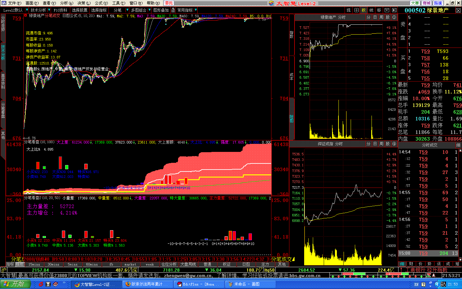The image size is (462, 289).
Task: Click the 大赛 button in title bar
Action: tap(415, 3)
